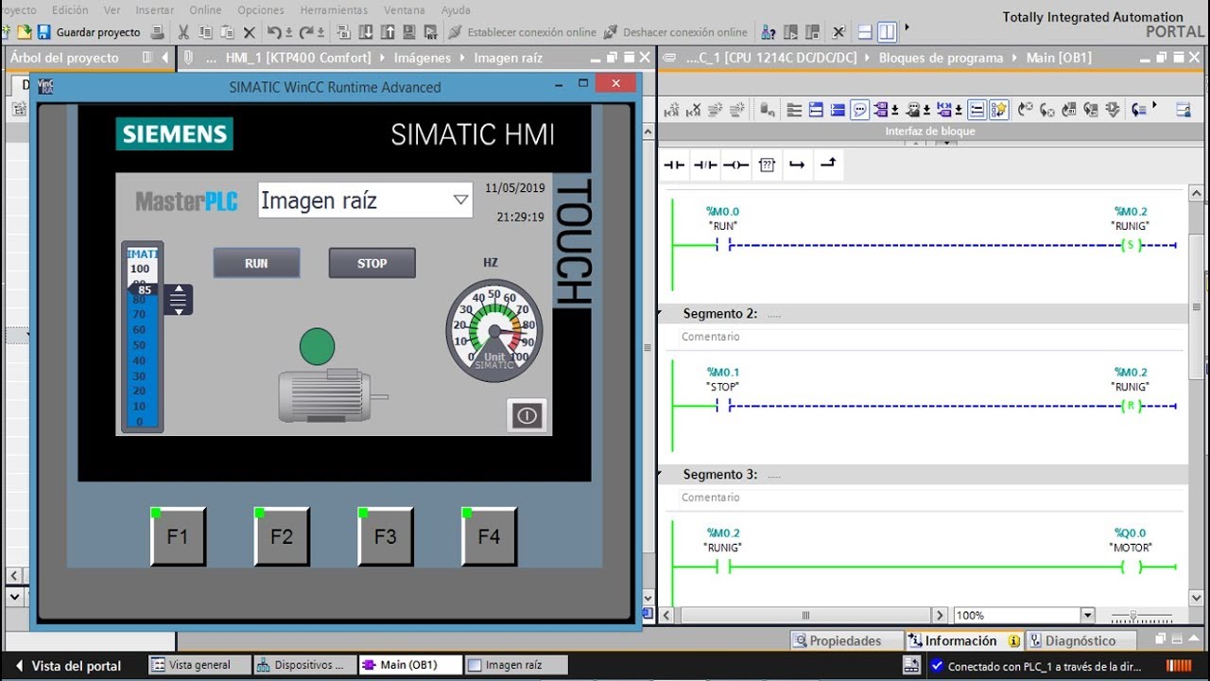The image size is (1210, 681).
Task: Collapse Segmento 2 network
Action: (660, 313)
